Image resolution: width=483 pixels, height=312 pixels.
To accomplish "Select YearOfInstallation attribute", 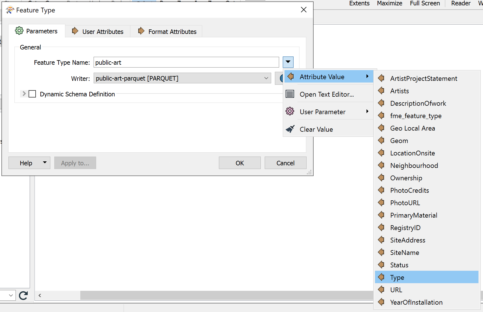I will (426, 302).
